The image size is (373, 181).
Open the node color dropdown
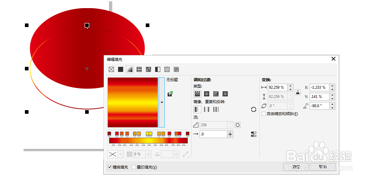(x=120, y=154)
